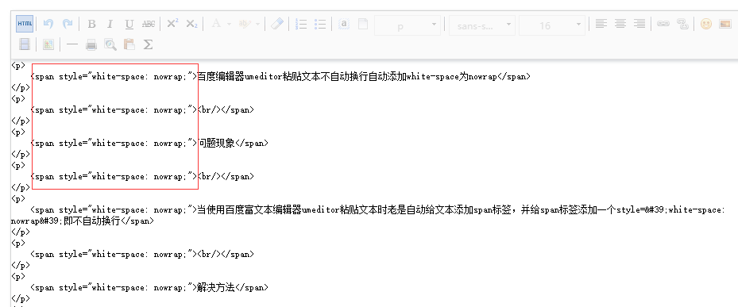The image size is (738, 307).
Task: Click the Redo arrow icon
Action: [68, 24]
